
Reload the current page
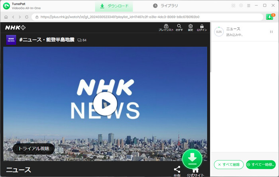[x=27, y=17]
